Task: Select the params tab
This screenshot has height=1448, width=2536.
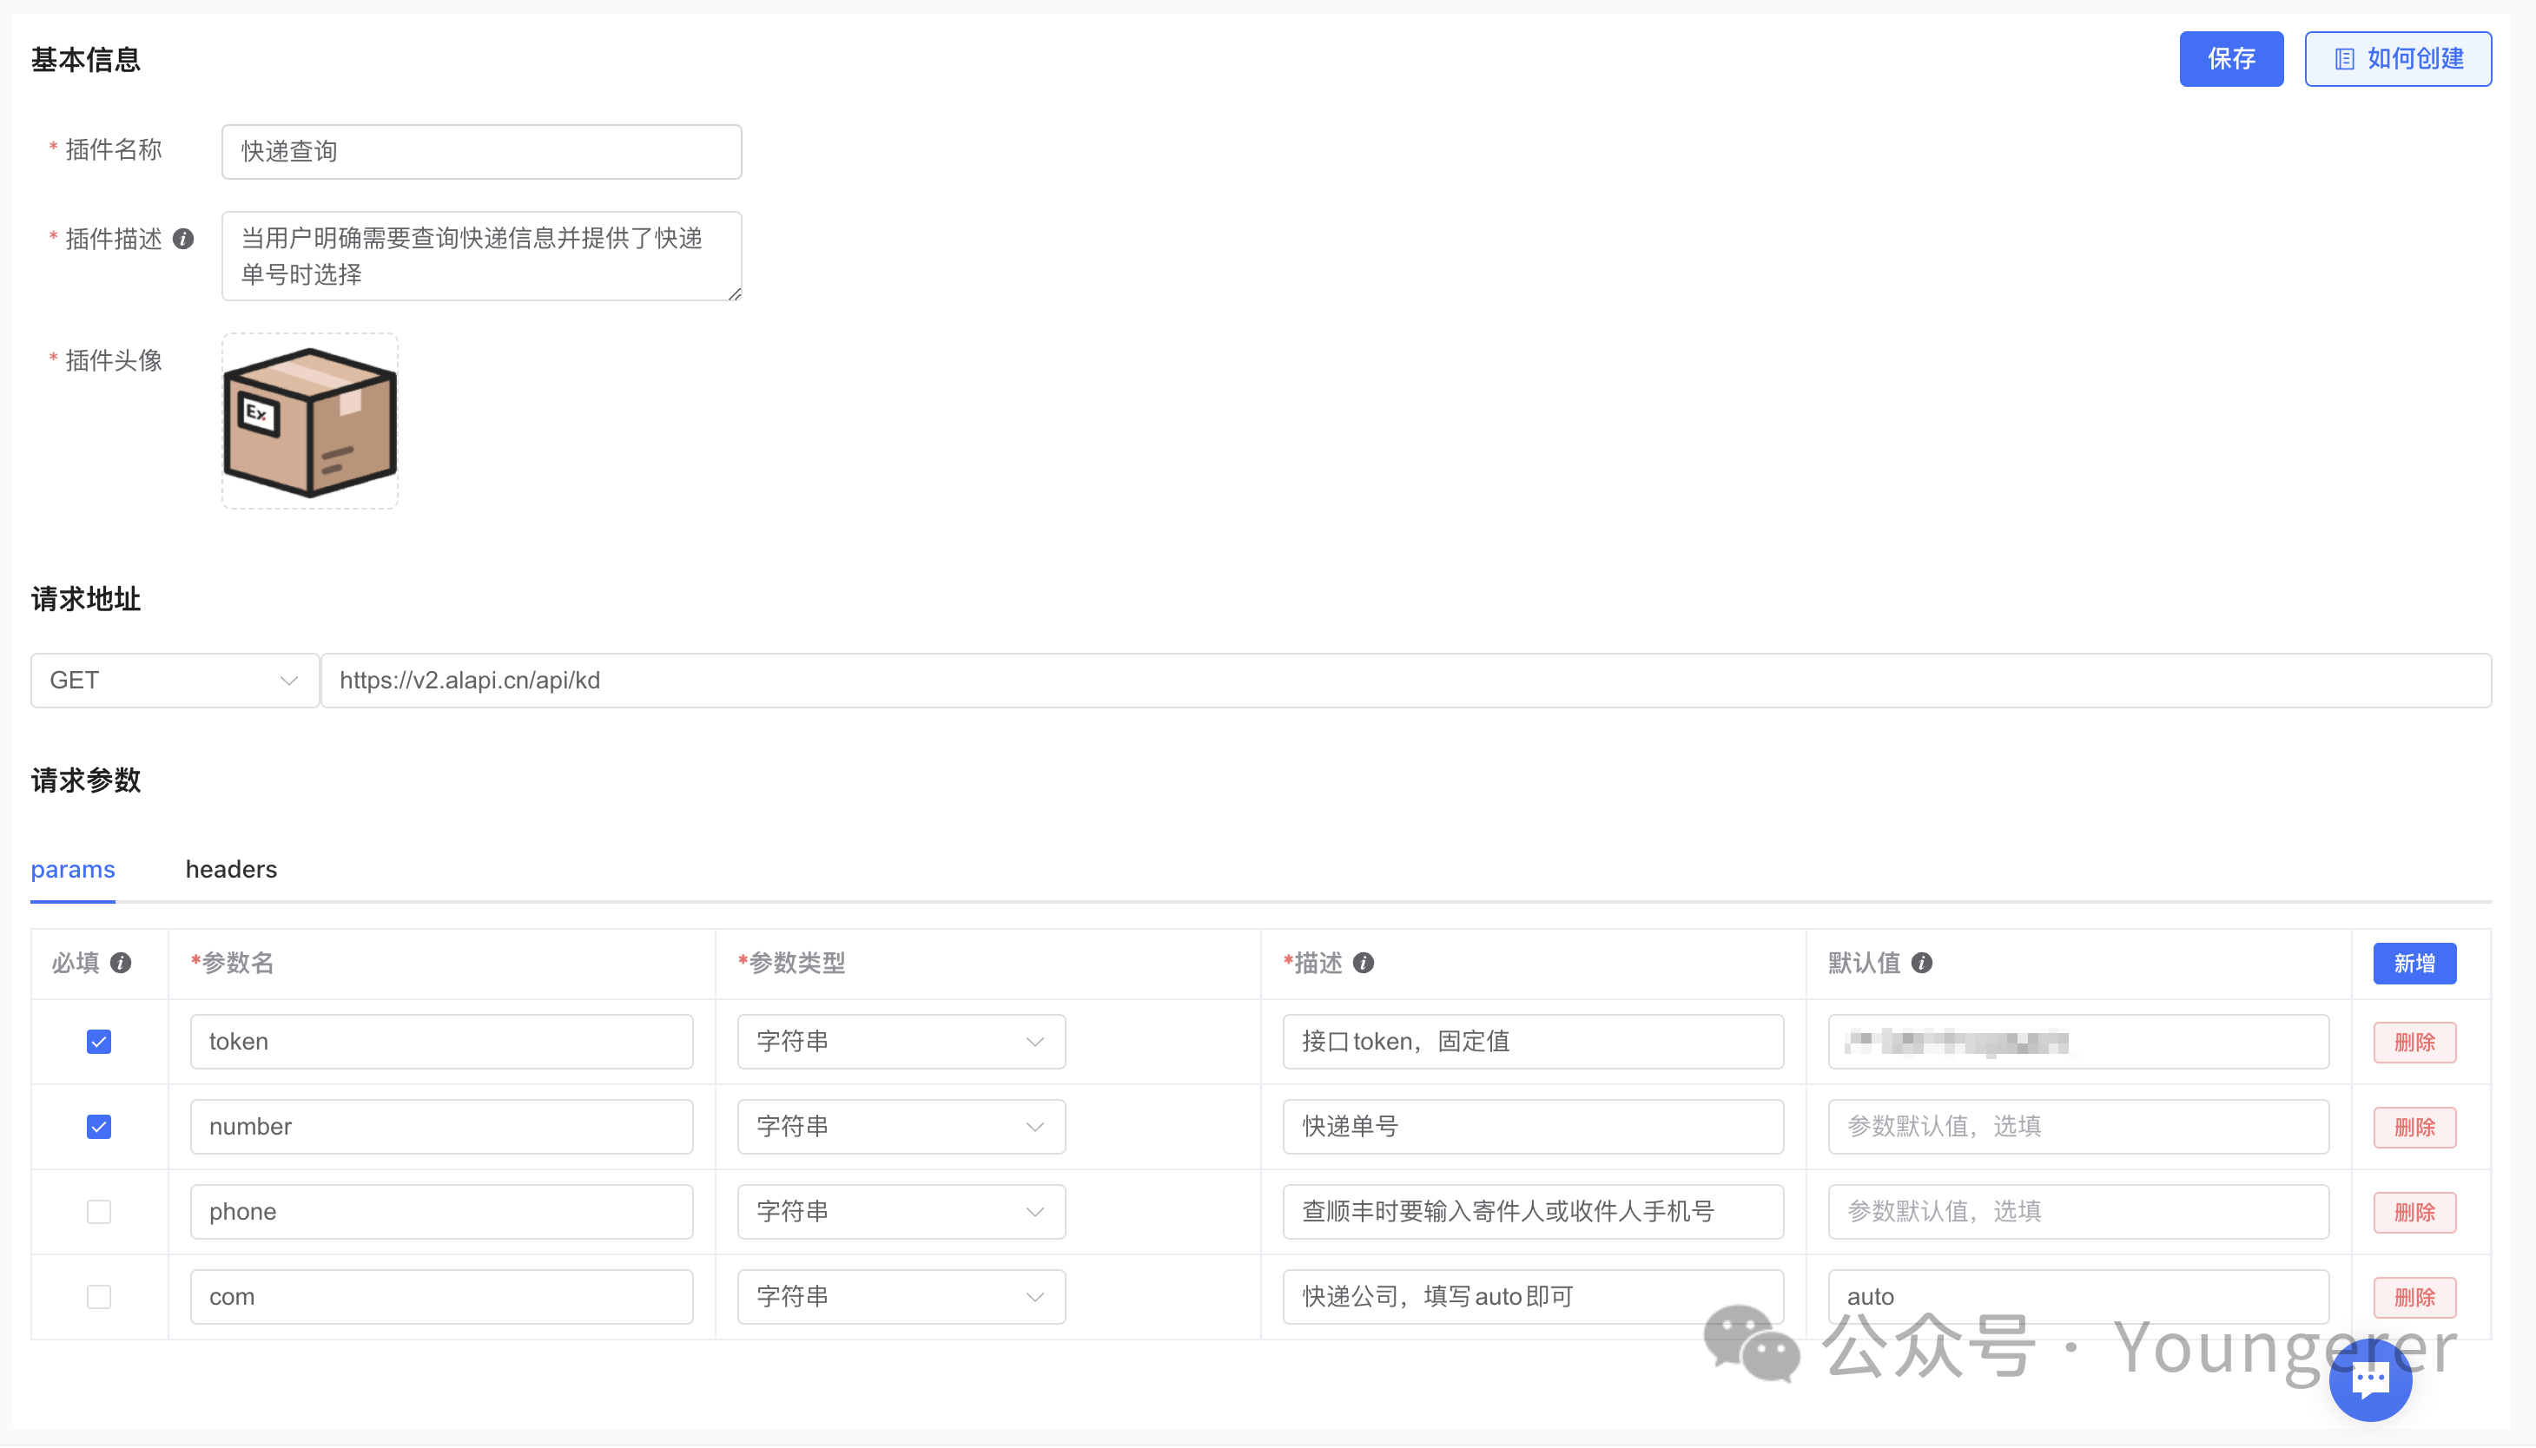Action: coord(73,869)
